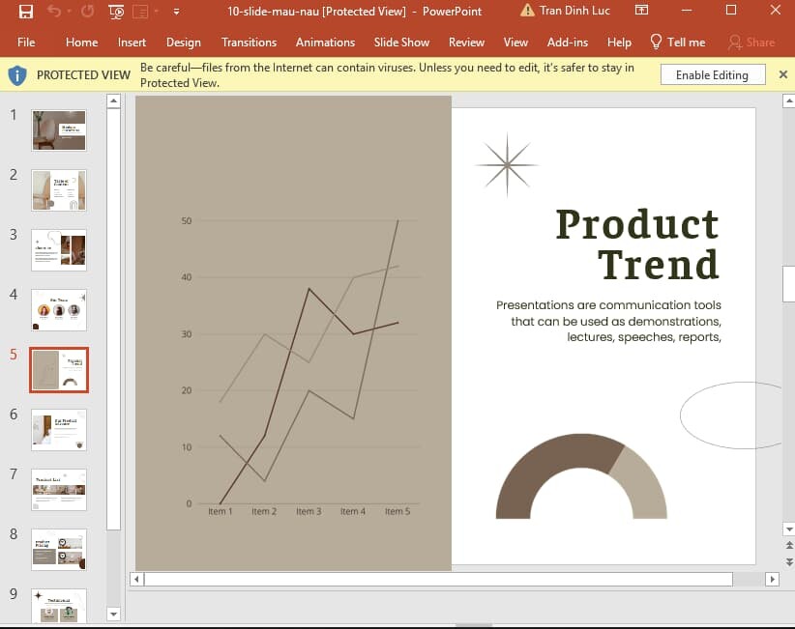Screen dimensions: 795x629
Task: Open the Tran Dinh Luc account warning icon
Action: pos(527,11)
